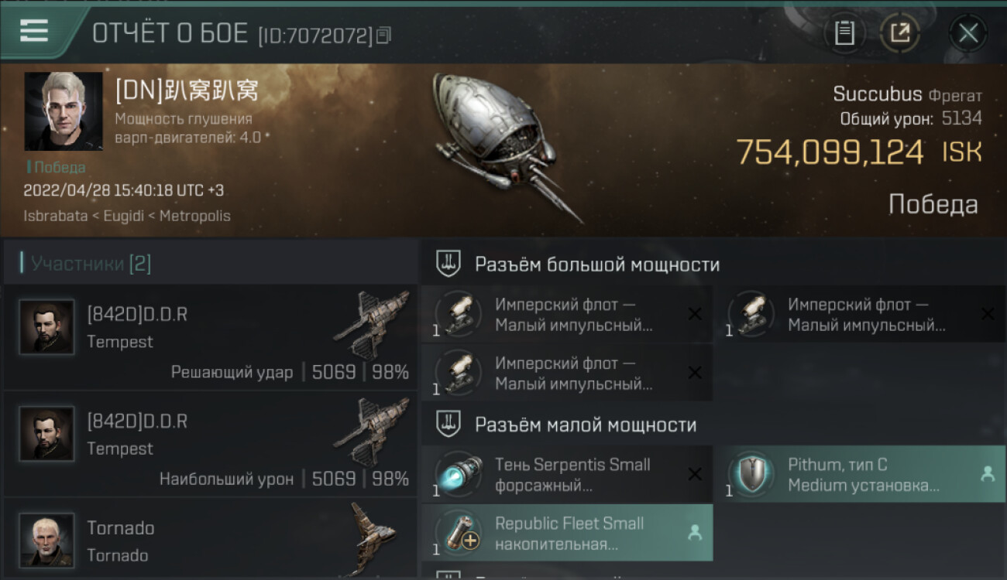The image size is (1007, 580).
Task: Select Republic Fleet Small накопительная module
Action: pos(567,533)
